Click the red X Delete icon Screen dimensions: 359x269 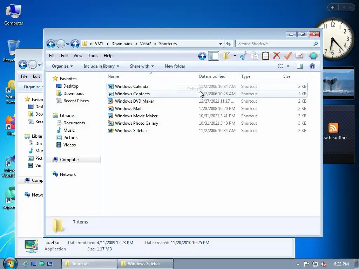(x=277, y=56)
